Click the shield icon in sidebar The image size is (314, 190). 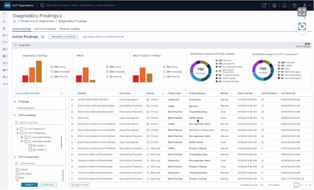[x=4, y=63]
